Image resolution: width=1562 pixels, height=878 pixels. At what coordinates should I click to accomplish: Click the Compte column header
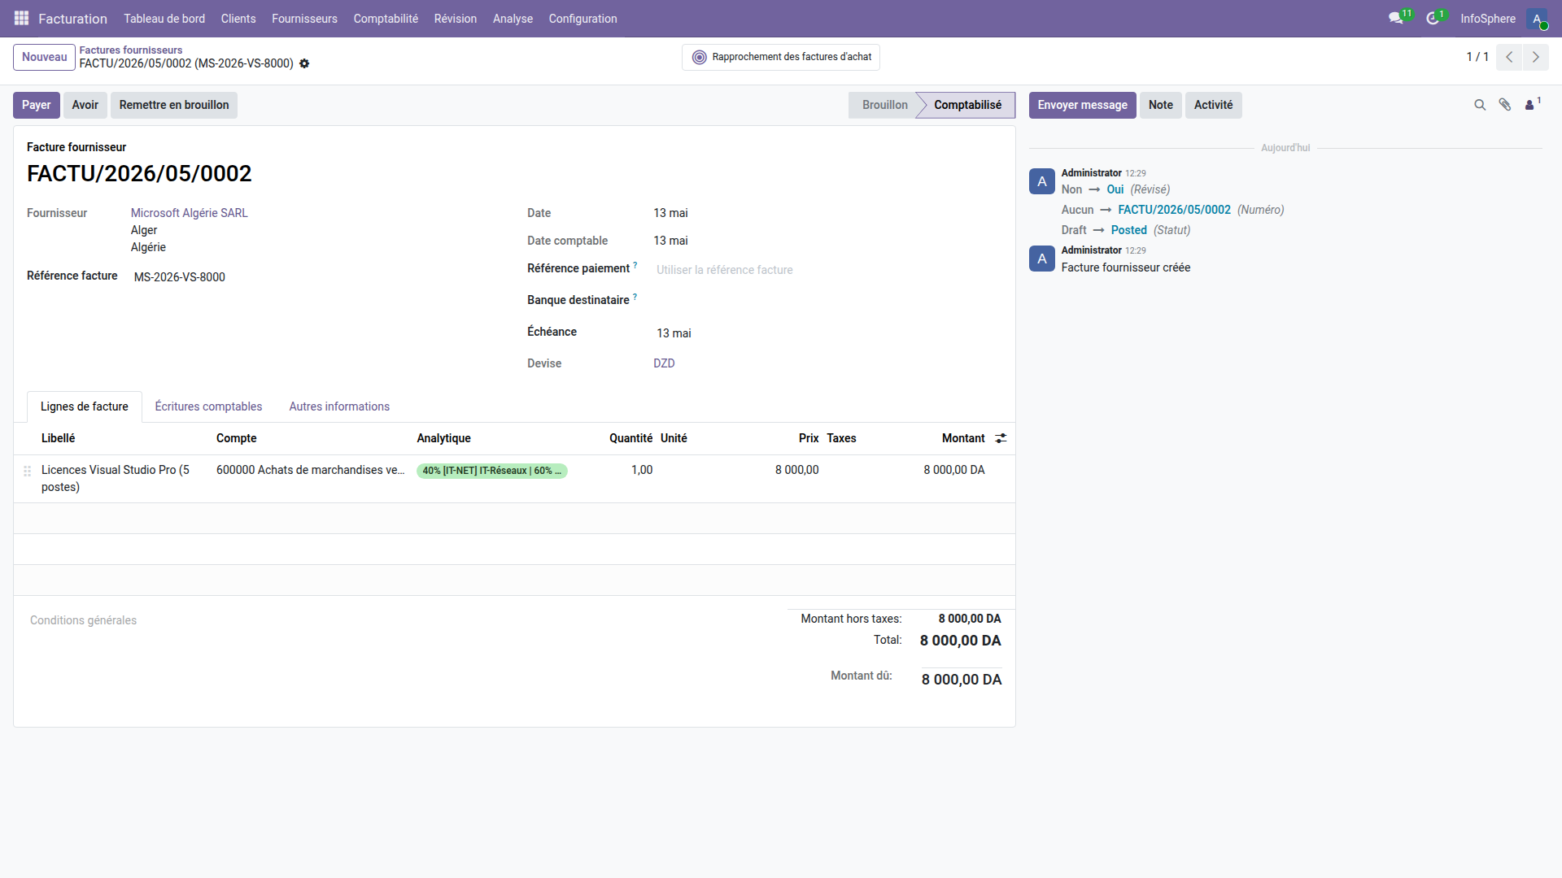click(x=236, y=438)
